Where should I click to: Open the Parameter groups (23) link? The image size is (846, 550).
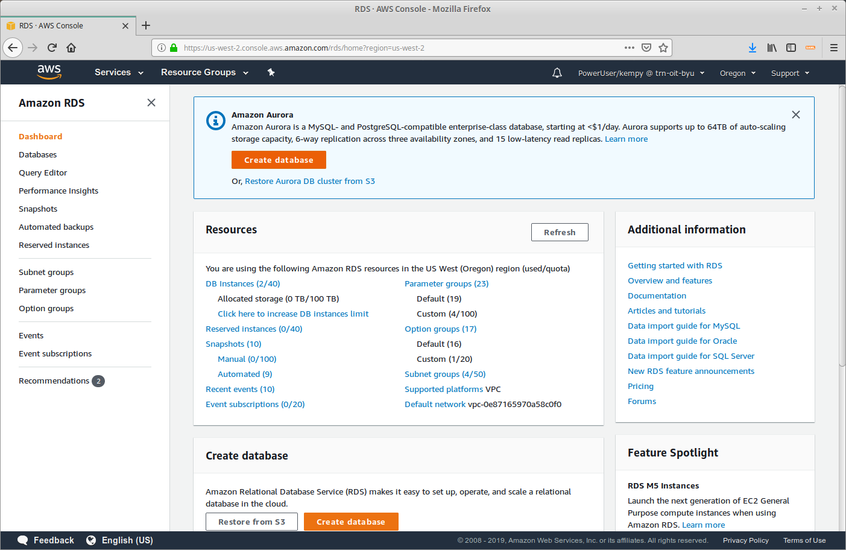point(447,284)
